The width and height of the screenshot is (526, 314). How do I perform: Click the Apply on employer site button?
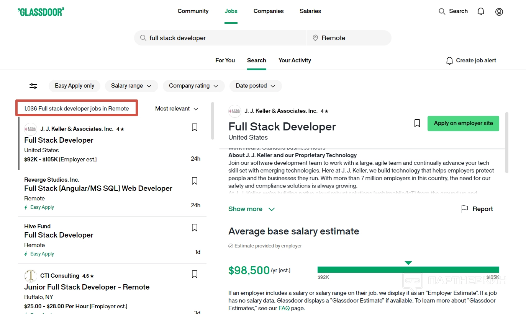coord(463,124)
